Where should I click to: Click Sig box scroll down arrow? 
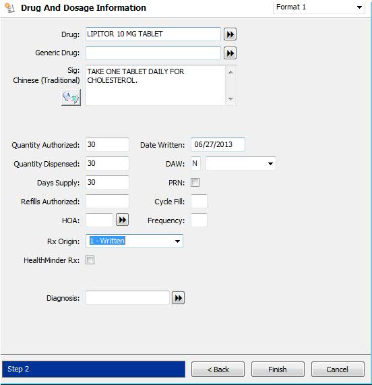[230, 98]
